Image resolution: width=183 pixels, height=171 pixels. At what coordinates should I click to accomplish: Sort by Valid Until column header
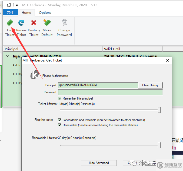point(132,49)
